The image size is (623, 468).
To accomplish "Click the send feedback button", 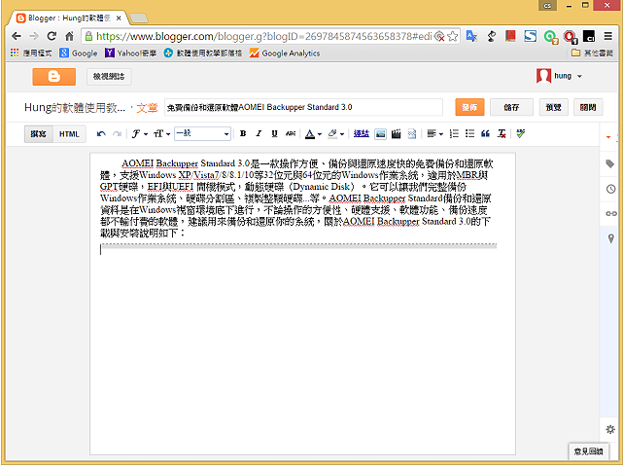I will point(589,450).
